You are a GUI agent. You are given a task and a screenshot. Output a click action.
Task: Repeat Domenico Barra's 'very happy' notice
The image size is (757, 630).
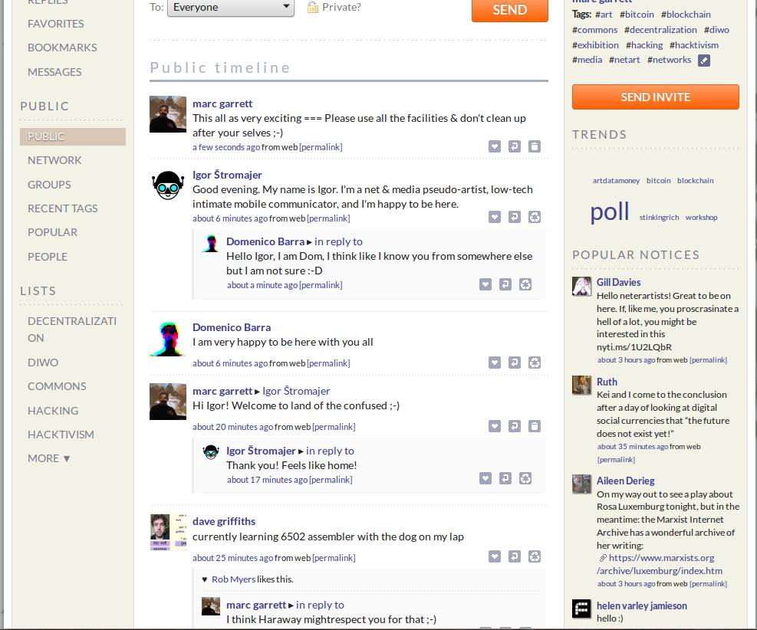[x=535, y=363]
